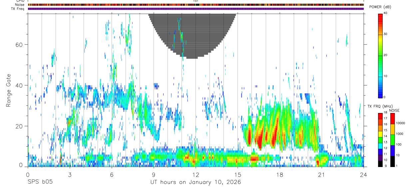Click the "13" label on TX FRQ scale
The width and height of the screenshot is (409, 189).
click(x=385, y=142)
